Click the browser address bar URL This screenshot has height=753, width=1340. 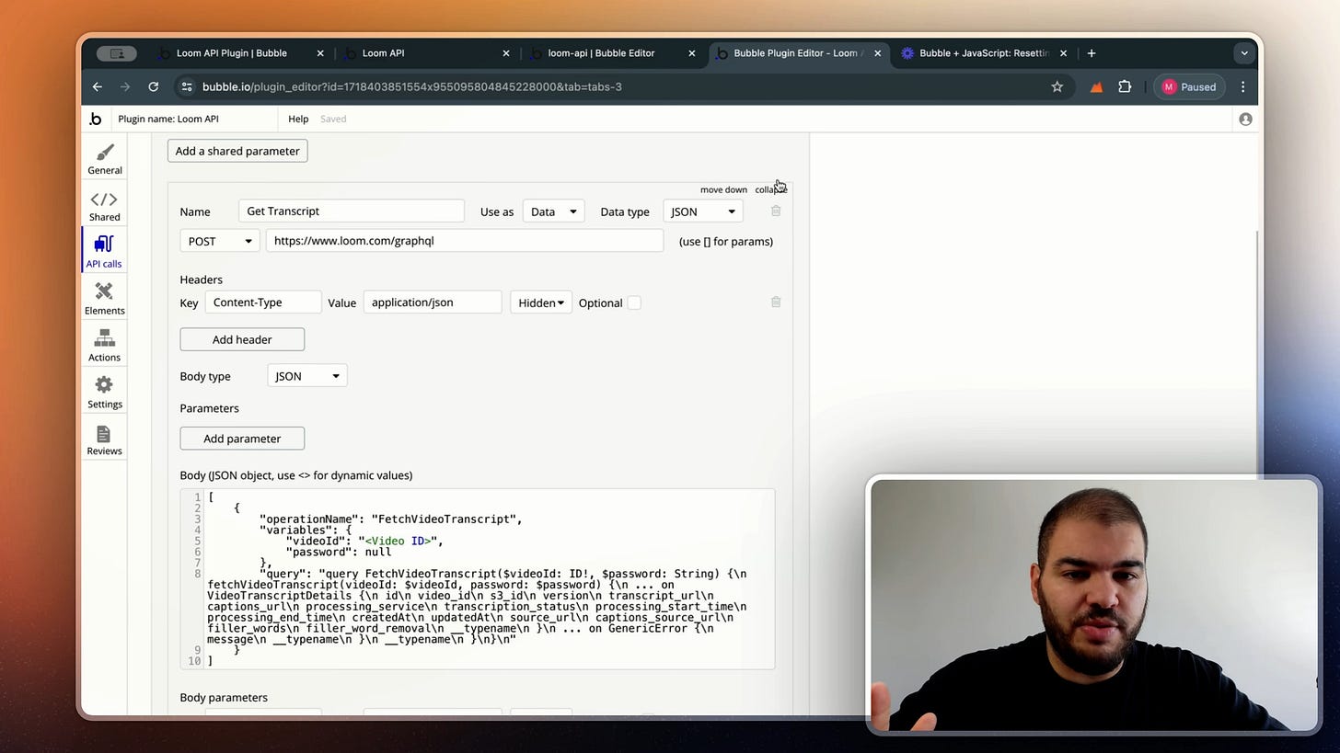point(412,86)
